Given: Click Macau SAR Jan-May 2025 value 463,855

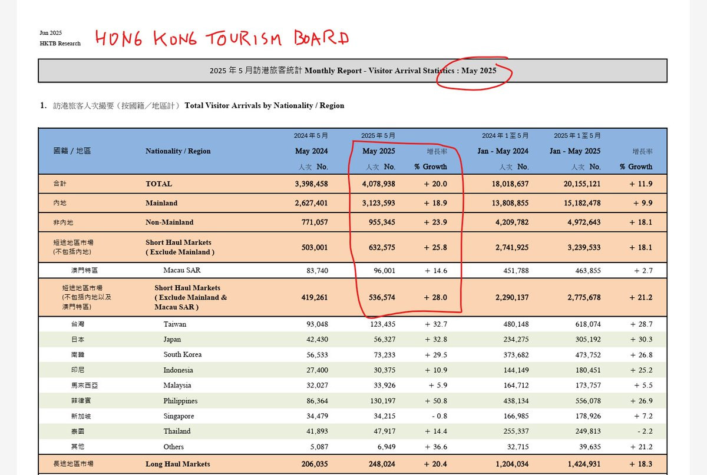Looking at the screenshot, I should (588, 271).
